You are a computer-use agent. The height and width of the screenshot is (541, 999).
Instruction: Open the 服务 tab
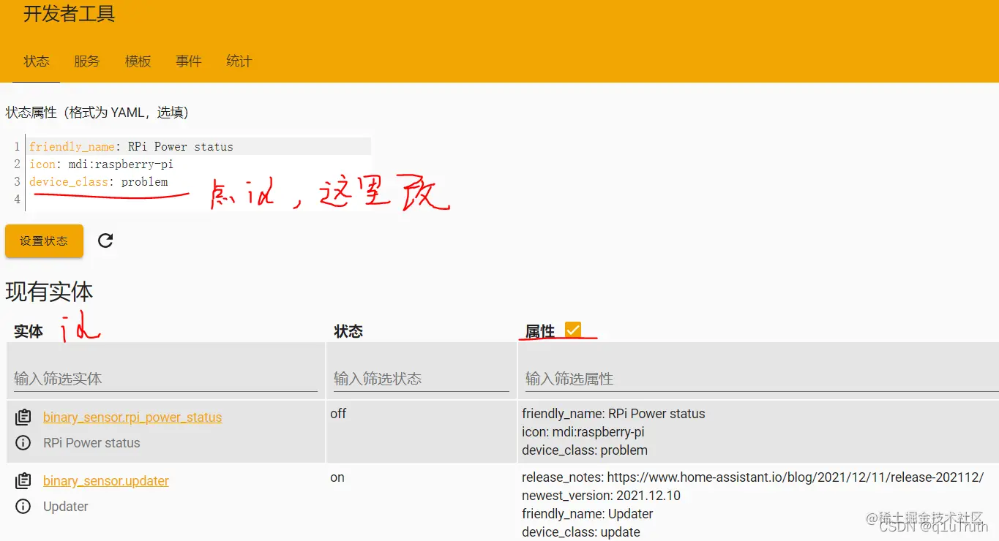[x=86, y=61]
